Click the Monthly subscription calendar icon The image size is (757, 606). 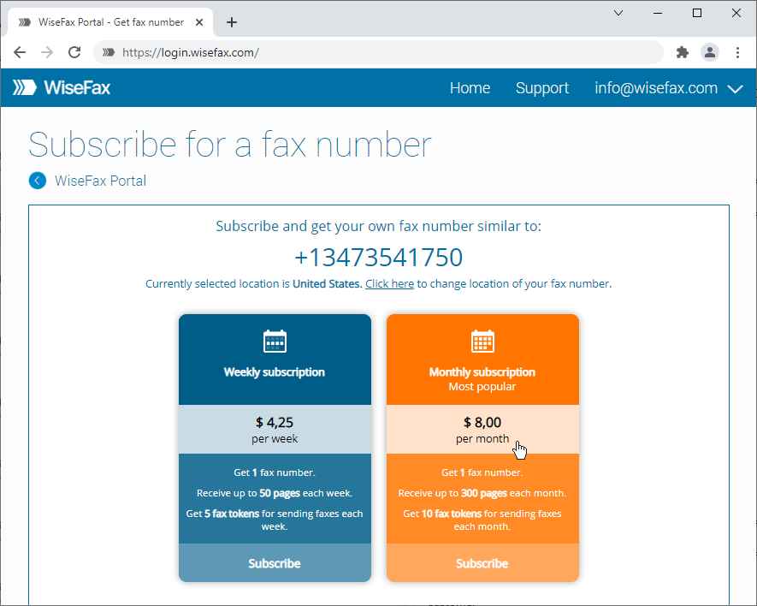tap(482, 342)
